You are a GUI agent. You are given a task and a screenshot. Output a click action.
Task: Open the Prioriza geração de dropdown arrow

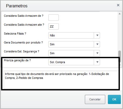97,62
